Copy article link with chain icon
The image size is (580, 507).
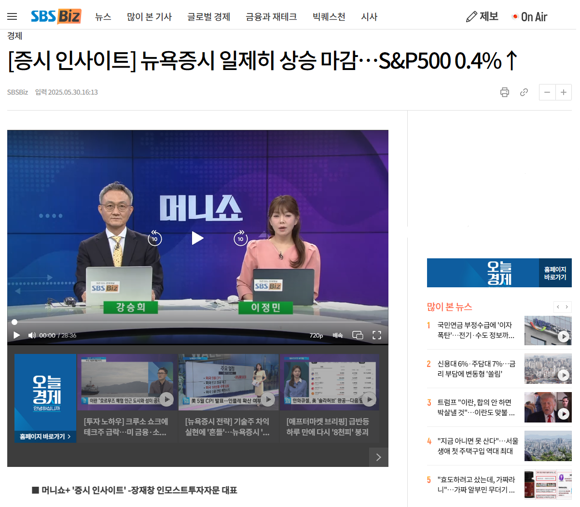point(524,92)
